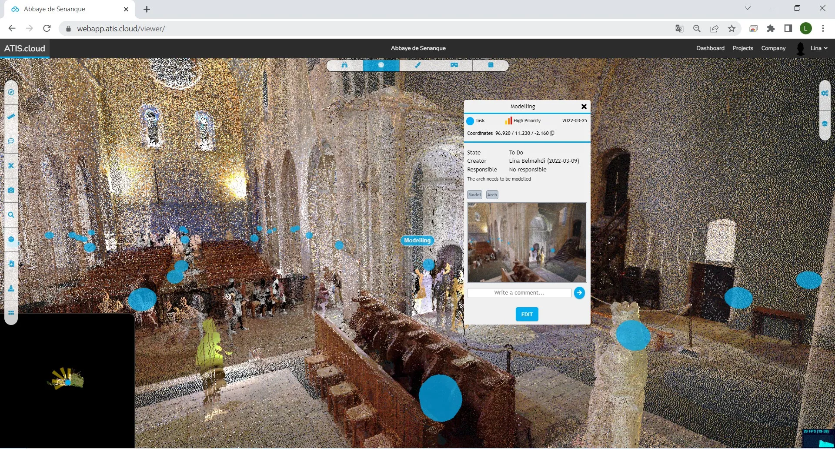Select the 3D cube tool in left sidebar
The height and width of the screenshot is (449, 835).
point(11,239)
